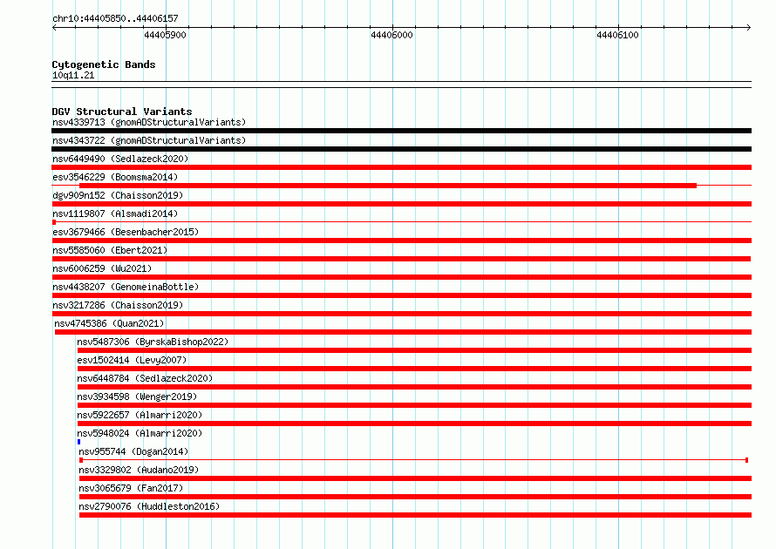Open variant nsv2790076 (Huddleston2016)
The image size is (776, 549).
click(149, 506)
